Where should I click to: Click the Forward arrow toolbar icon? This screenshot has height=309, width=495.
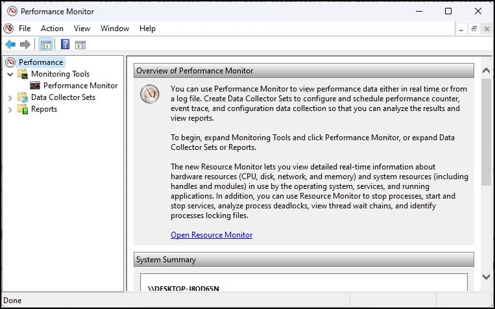click(25, 44)
